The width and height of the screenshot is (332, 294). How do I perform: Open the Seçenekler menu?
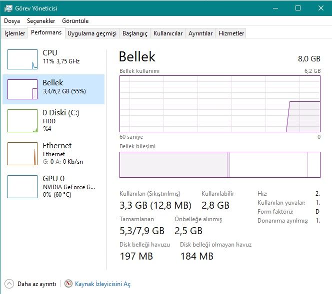[41, 21]
